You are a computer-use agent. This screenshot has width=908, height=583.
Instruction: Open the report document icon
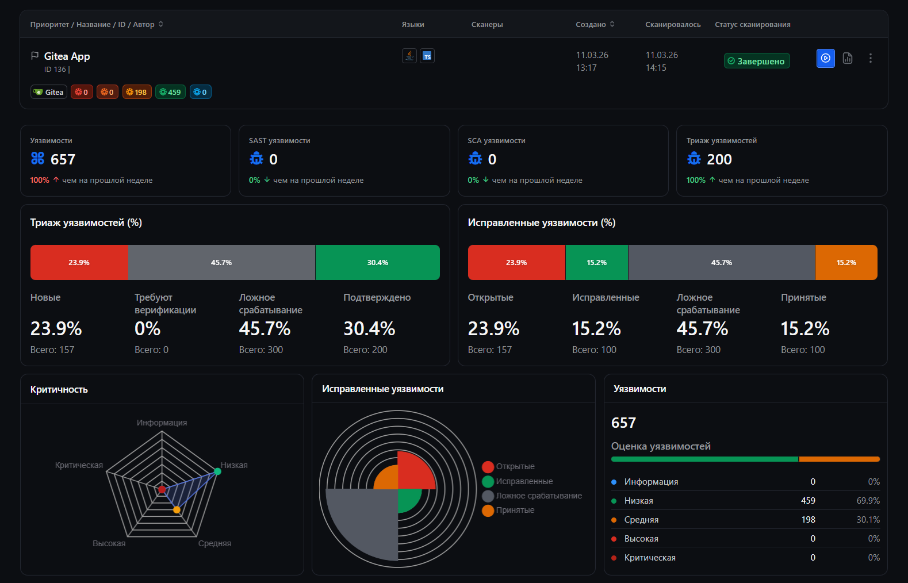848,58
